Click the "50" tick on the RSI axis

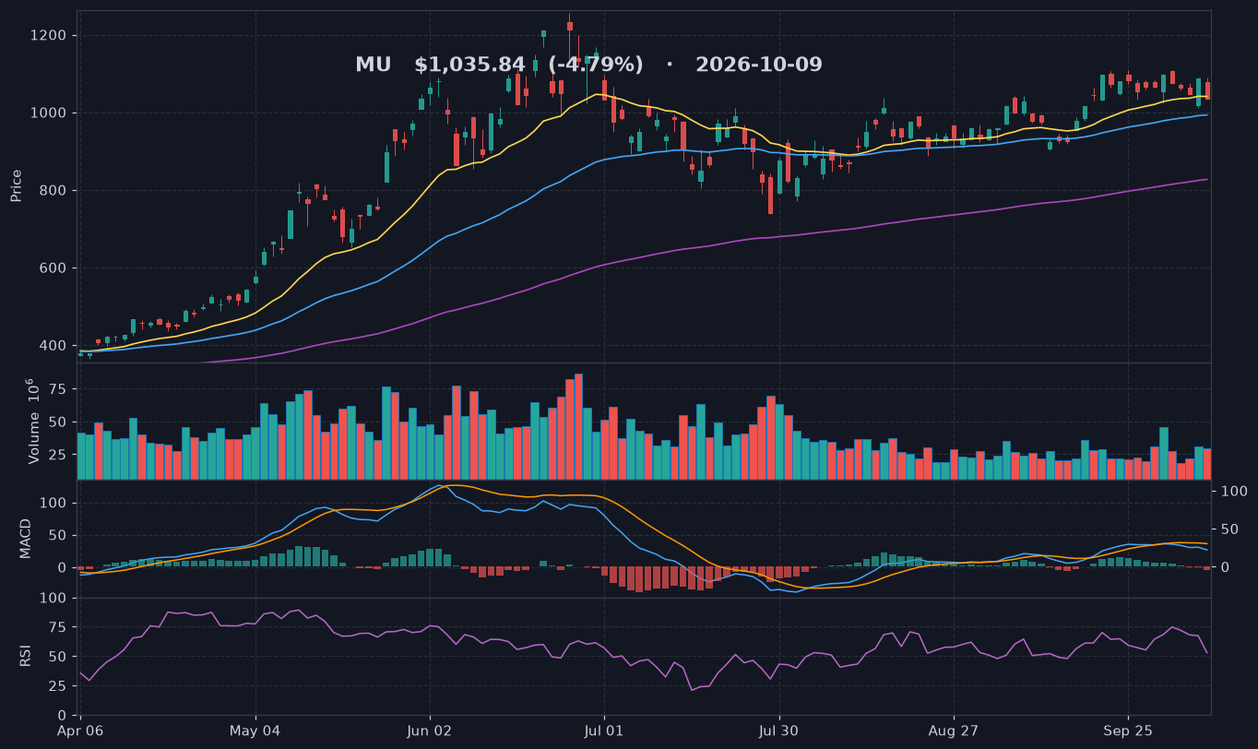point(58,657)
